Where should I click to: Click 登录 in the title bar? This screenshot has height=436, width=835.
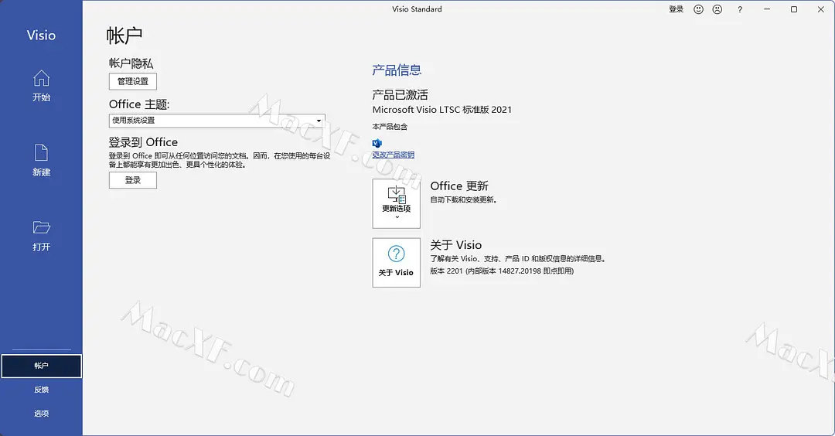[676, 9]
